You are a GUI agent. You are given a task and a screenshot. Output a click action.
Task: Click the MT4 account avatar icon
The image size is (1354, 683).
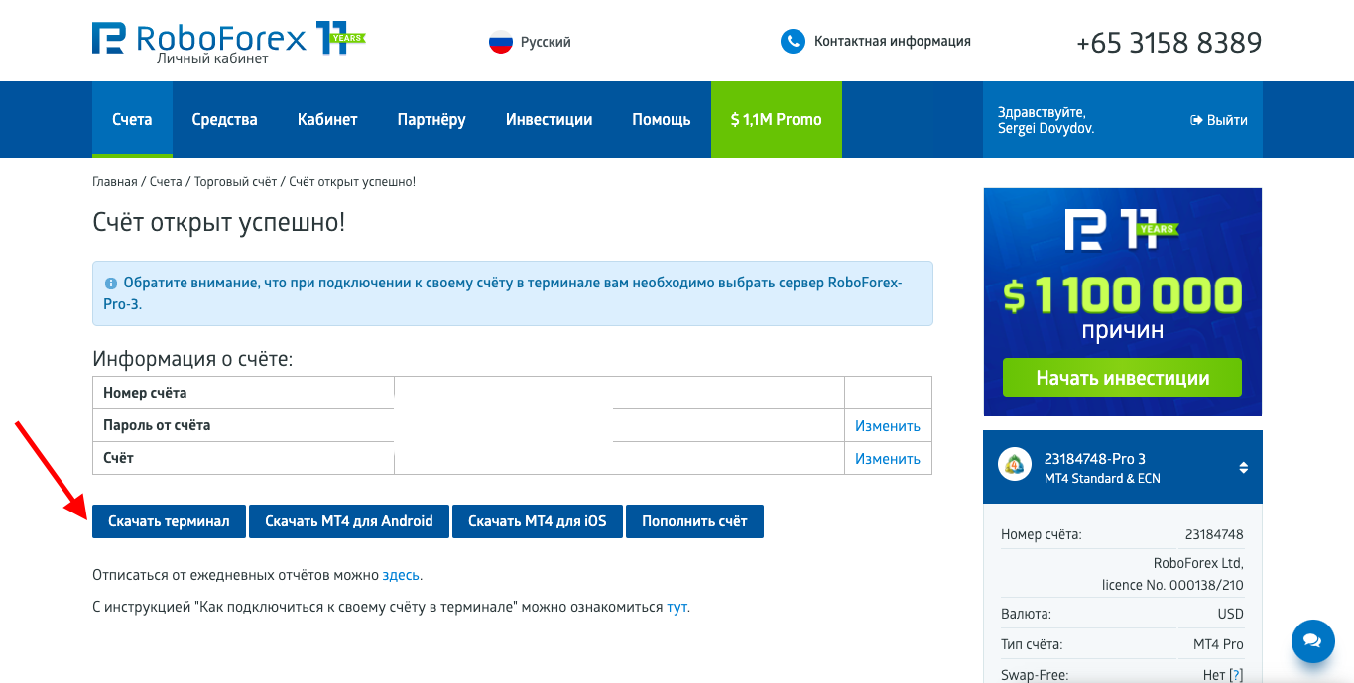coord(1015,464)
